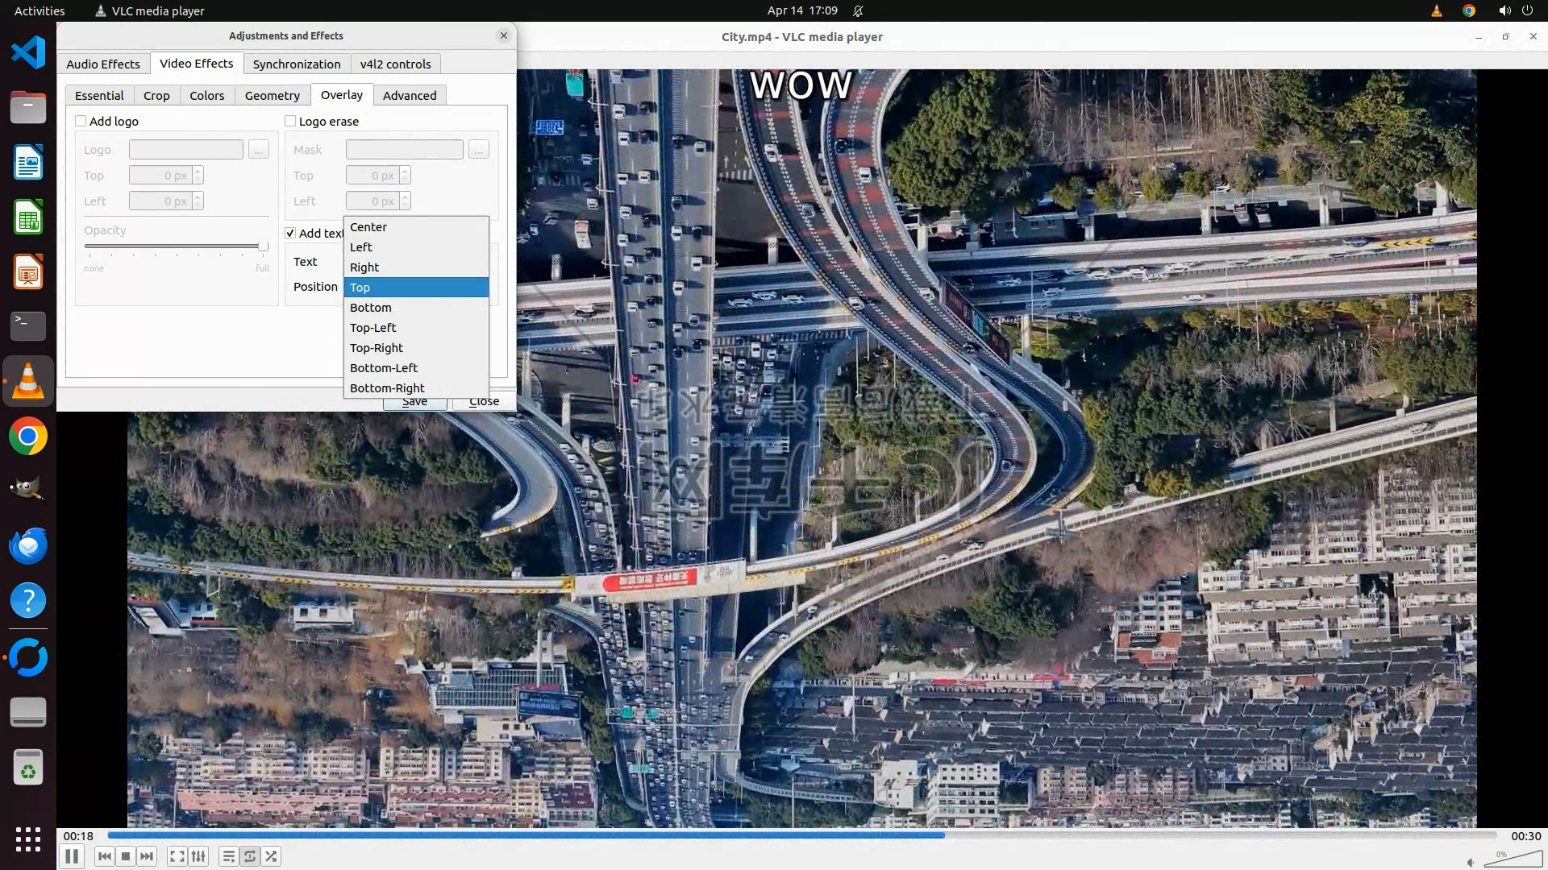The image size is (1548, 870).
Task: Toggle fullscreen video mode
Action: 177,856
